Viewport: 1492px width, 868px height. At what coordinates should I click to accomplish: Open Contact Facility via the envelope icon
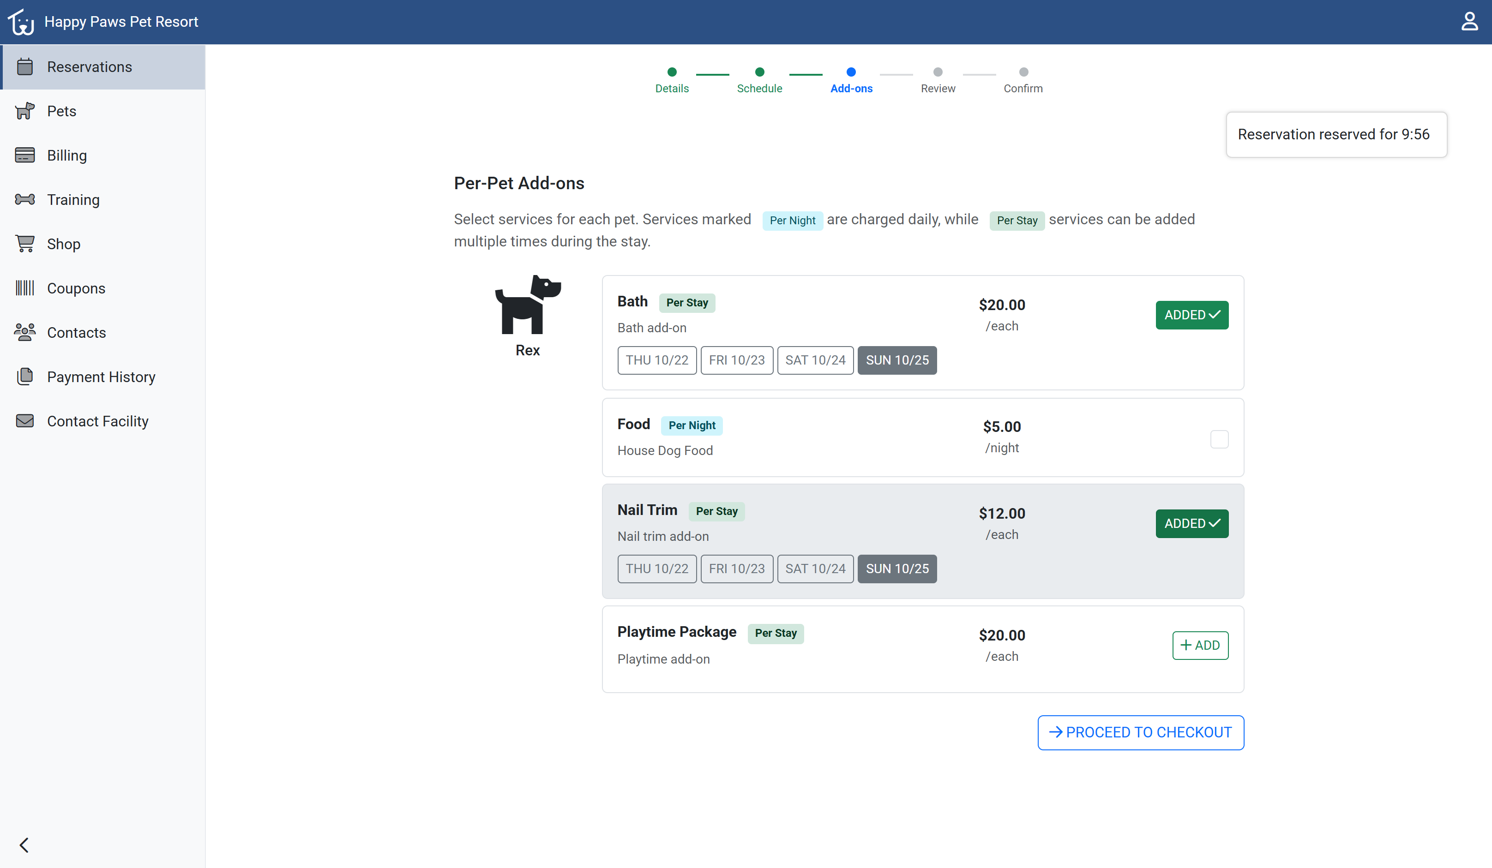coord(25,421)
